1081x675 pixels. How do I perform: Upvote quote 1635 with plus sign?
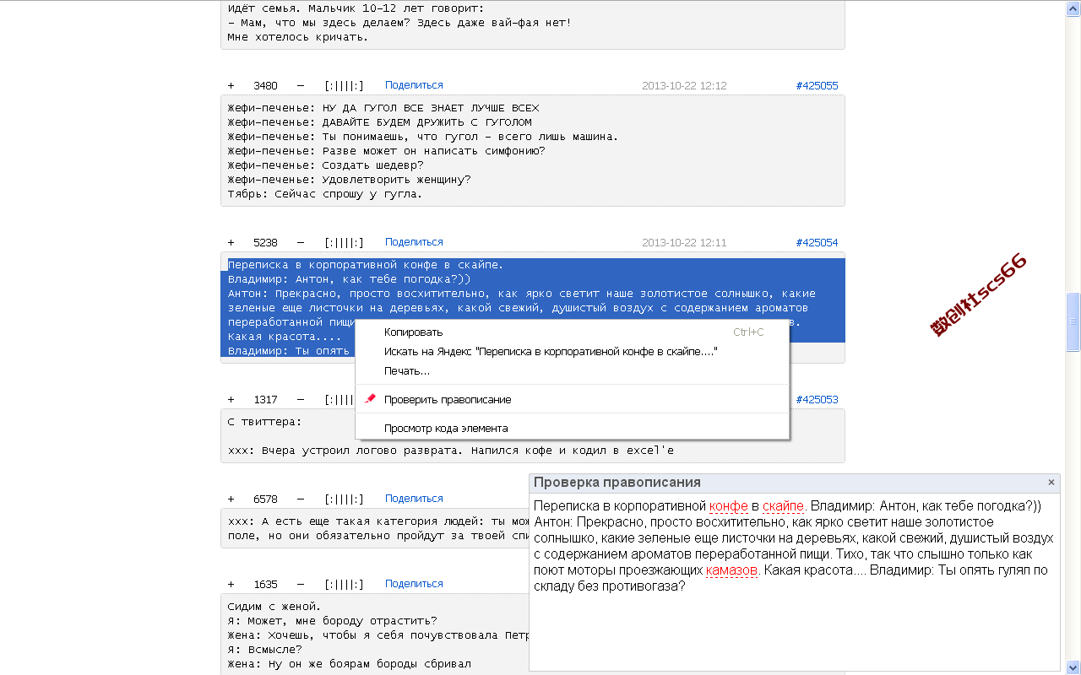point(231,584)
